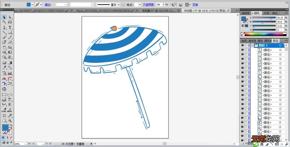Open the 描边 link in control bar

pos(48,5)
